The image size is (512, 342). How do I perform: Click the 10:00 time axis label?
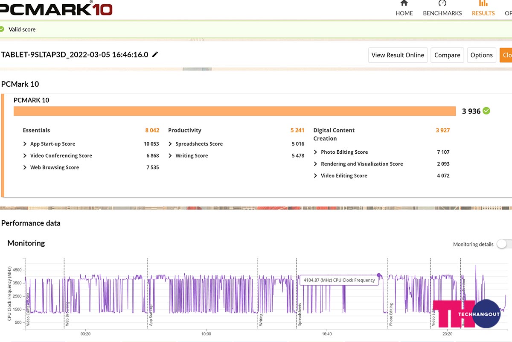tap(206, 334)
